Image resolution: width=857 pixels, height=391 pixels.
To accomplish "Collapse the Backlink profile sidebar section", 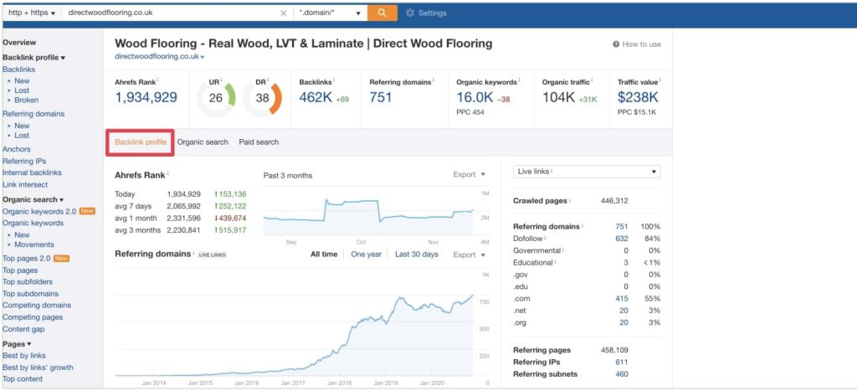I will pos(33,58).
